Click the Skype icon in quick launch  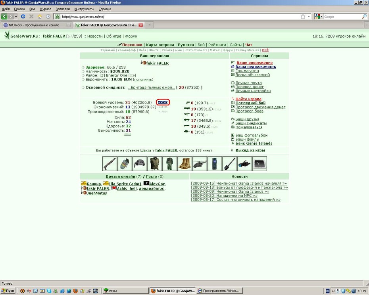[x=49, y=291]
